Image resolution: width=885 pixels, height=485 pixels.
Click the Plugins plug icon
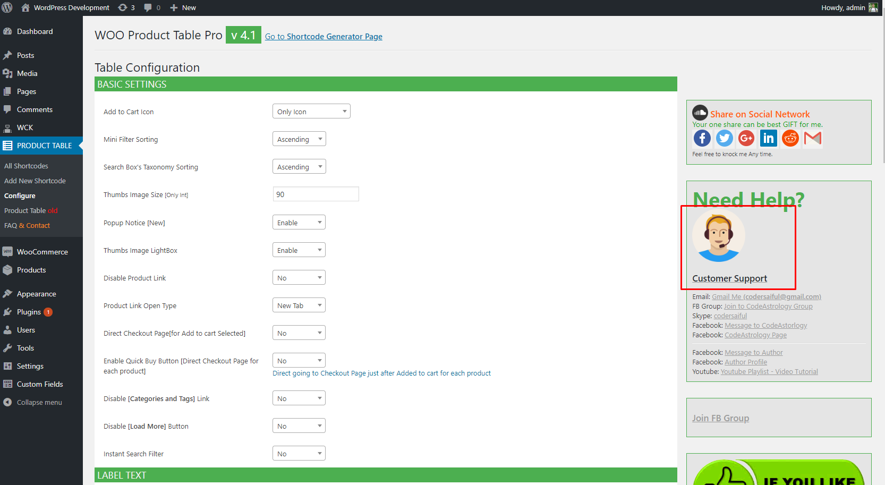(7, 312)
